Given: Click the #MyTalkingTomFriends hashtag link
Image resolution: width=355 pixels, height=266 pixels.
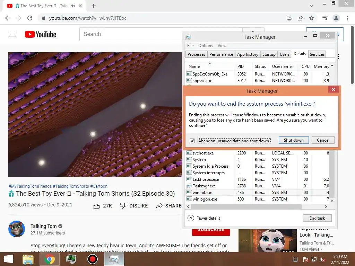Looking at the screenshot, I should 30,186.
